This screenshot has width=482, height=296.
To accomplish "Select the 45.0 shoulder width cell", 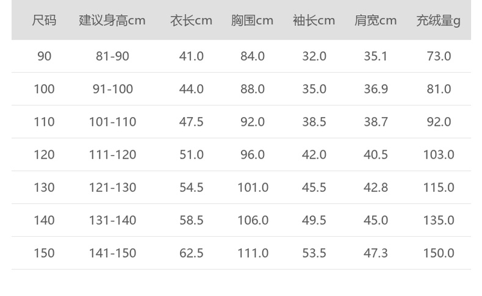I will (375, 220).
